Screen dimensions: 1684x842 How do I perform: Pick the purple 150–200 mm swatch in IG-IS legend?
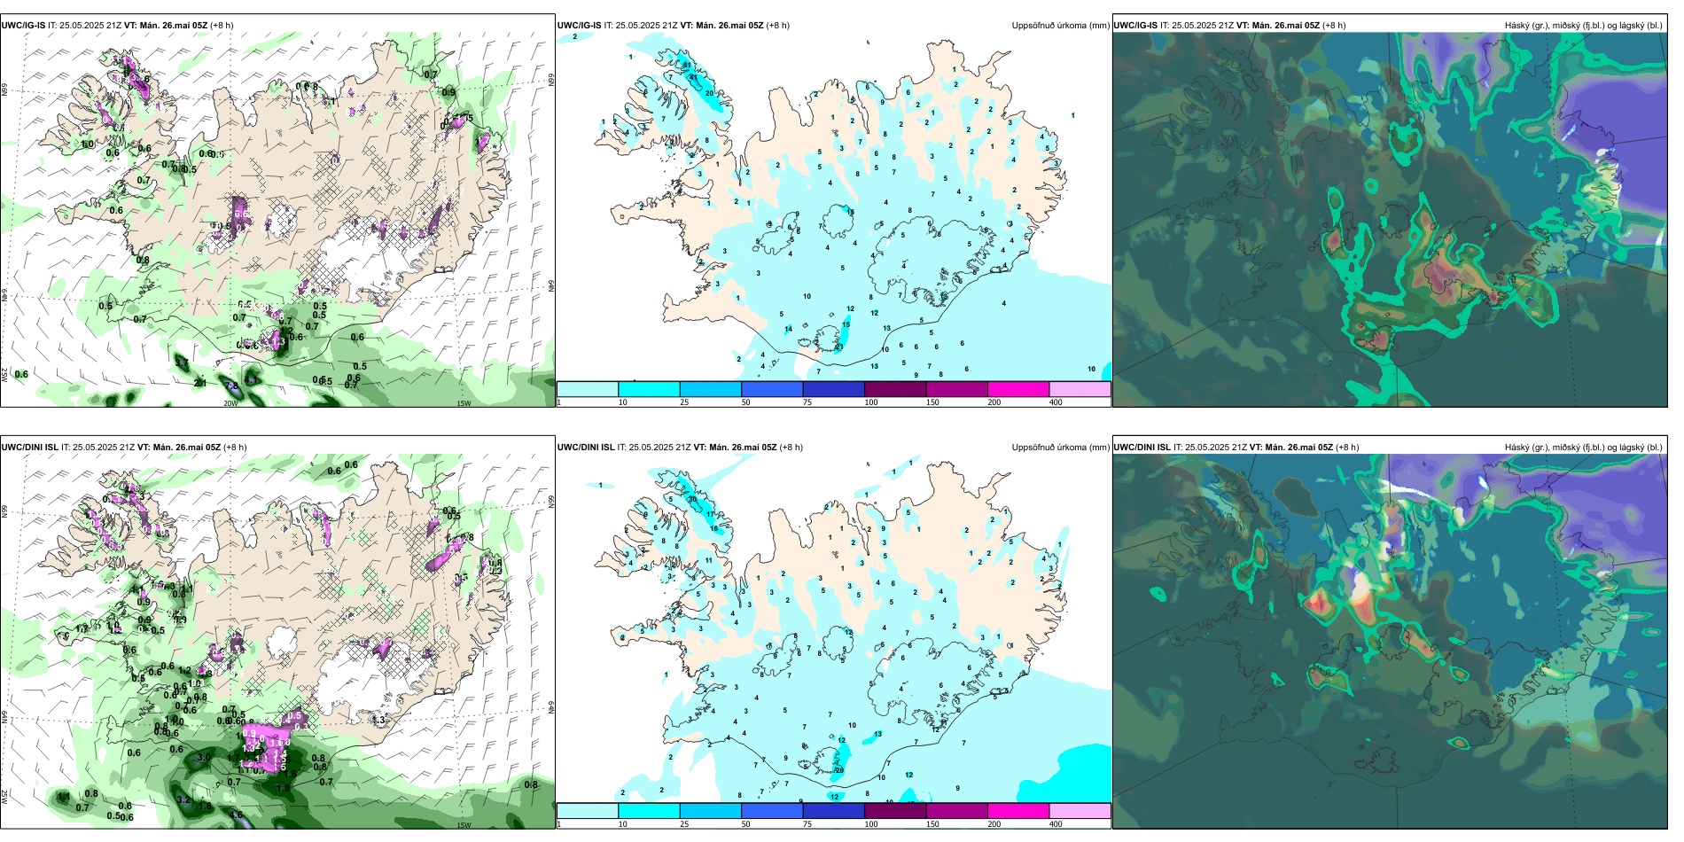(x=957, y=389)
